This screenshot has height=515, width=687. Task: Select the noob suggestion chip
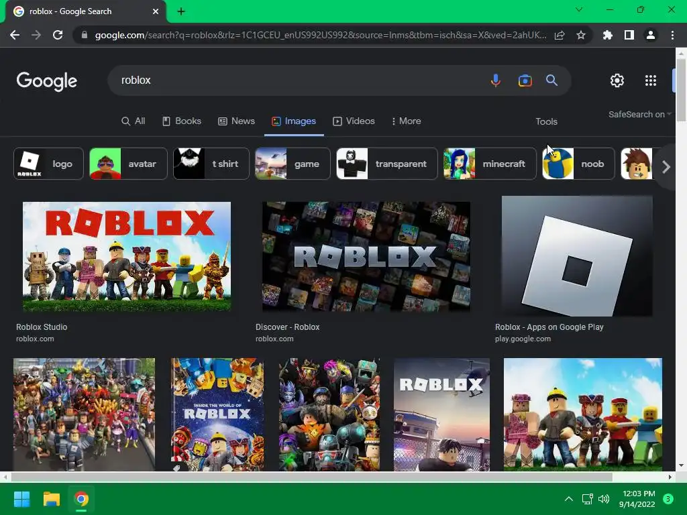pyautogui.click(x=578, y=164)
